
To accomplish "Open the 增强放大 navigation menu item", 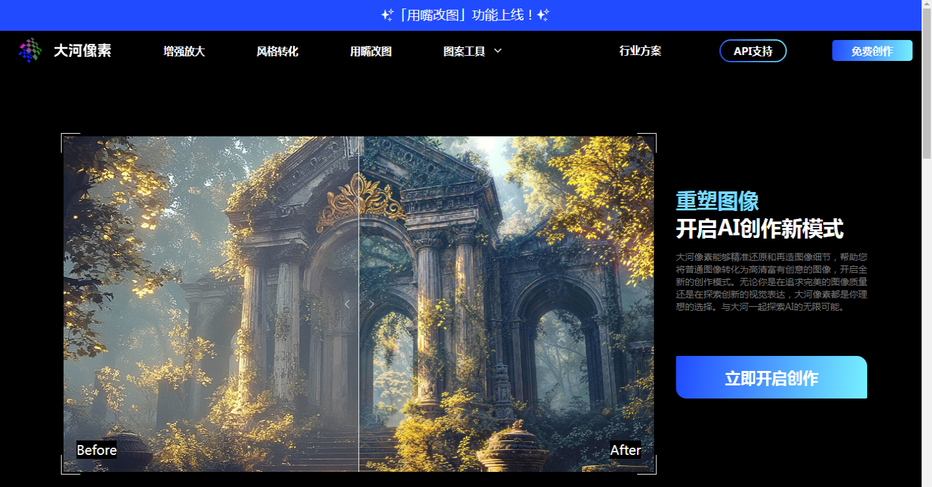I will coord(184,50).
